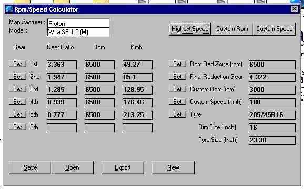Click 1st gear ratio field 3.363
Screen dimensions: 304x189
62,65
